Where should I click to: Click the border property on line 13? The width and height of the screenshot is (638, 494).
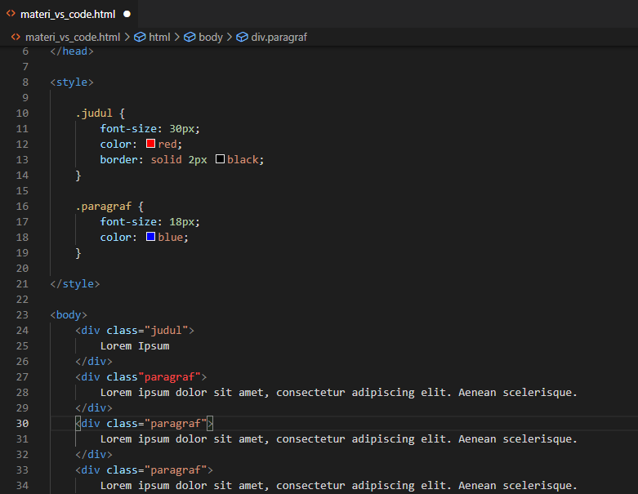click(x=118, y=160)
